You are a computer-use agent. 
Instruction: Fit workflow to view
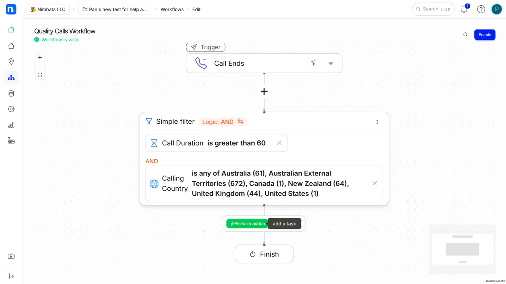click(40, 75)
